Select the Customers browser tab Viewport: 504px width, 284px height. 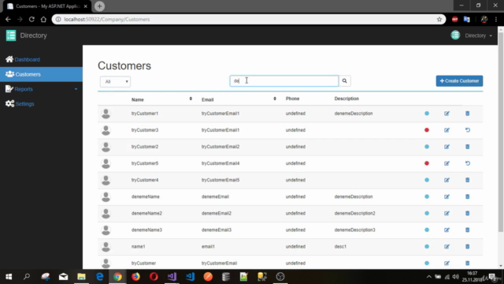(47, 6)
